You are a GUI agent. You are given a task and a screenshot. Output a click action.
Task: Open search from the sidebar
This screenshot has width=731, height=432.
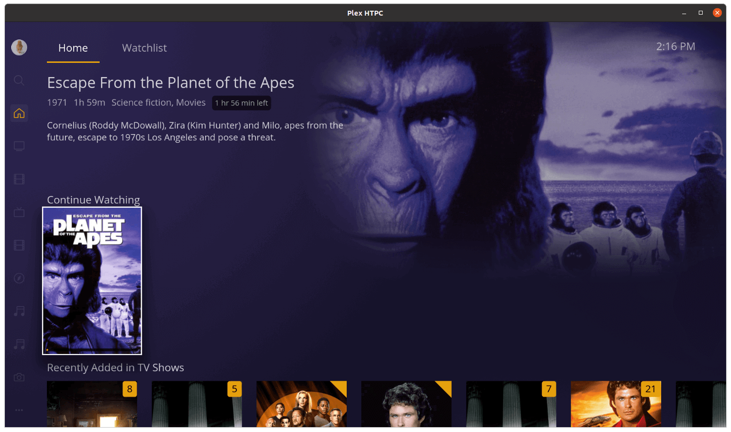[19, 80]
